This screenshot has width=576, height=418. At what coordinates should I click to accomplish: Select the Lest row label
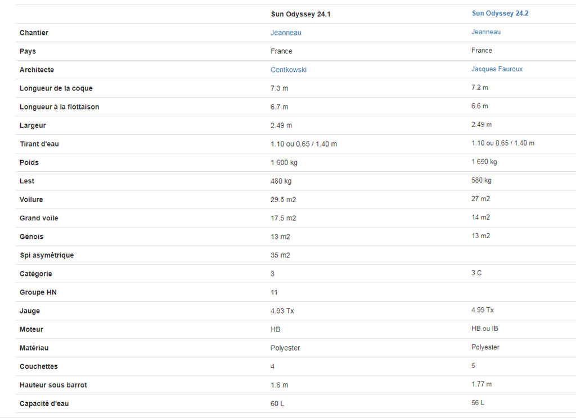pyautogui.click(x=27, y=181)
